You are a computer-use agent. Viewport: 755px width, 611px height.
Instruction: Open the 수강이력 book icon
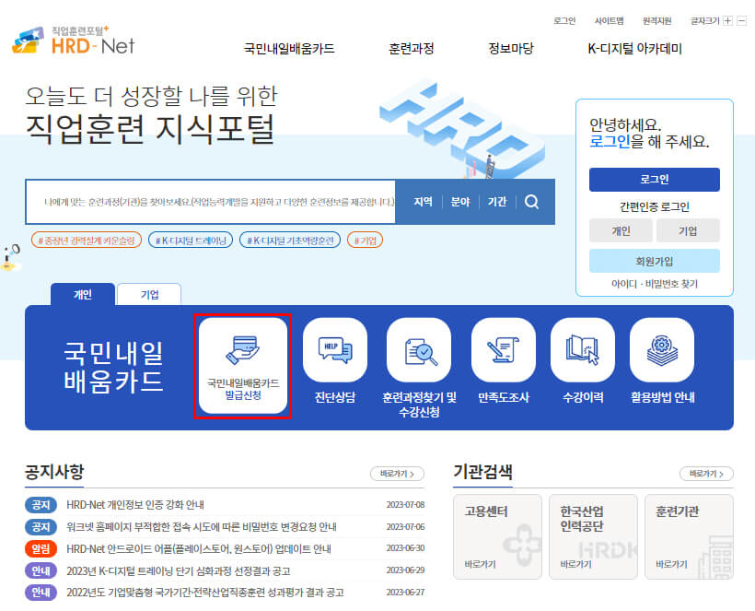(583, 349)
